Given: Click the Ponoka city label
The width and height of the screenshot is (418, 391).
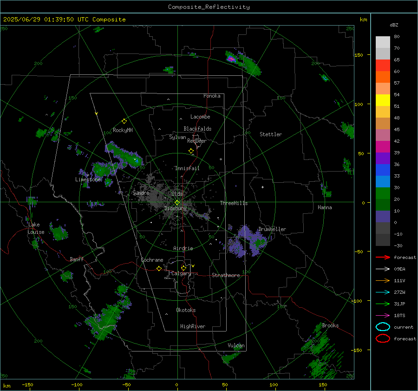Looking at the screenshot, I should click(x=212, y=96).
